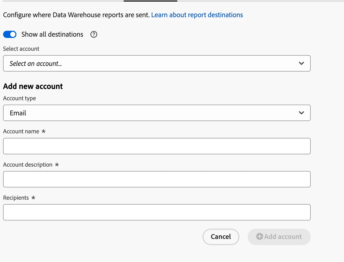The width and height of the screenshot is (344, 262).
Task: Click the Account description label
Action: (28, 165)
